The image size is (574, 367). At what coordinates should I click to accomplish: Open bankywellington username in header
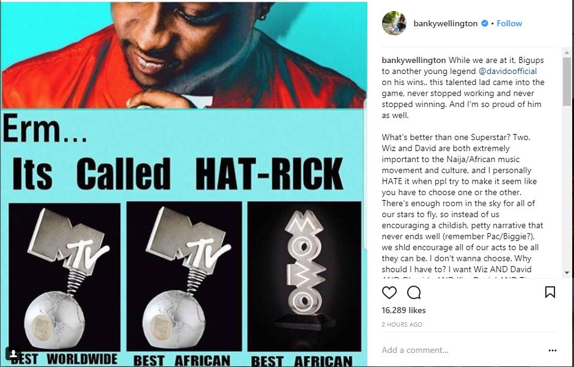[x=446, y=23]
